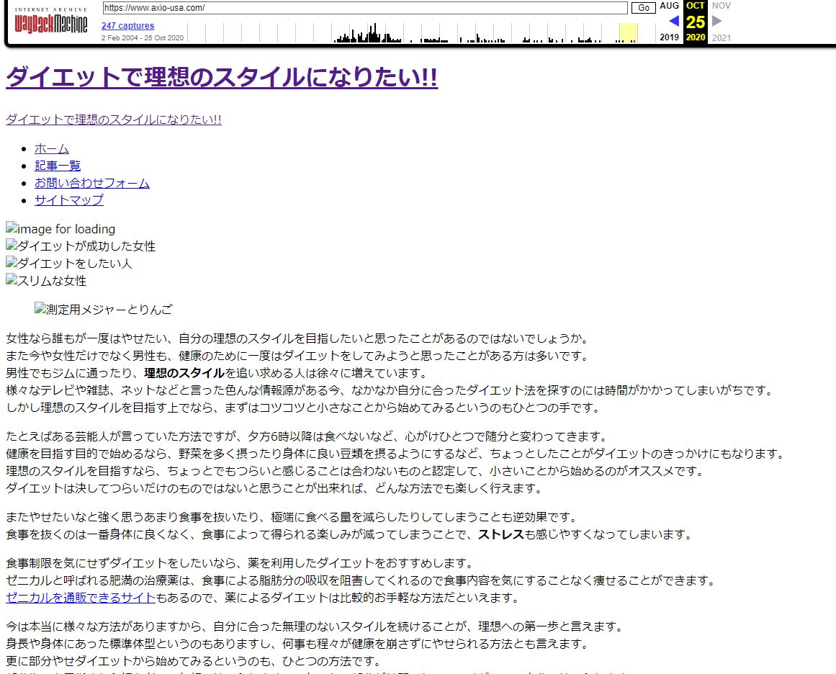Image resolution: width=836 pixels, height=674 pixels.
Task: Open the 247 captures link
Action: tap(127, 26)
